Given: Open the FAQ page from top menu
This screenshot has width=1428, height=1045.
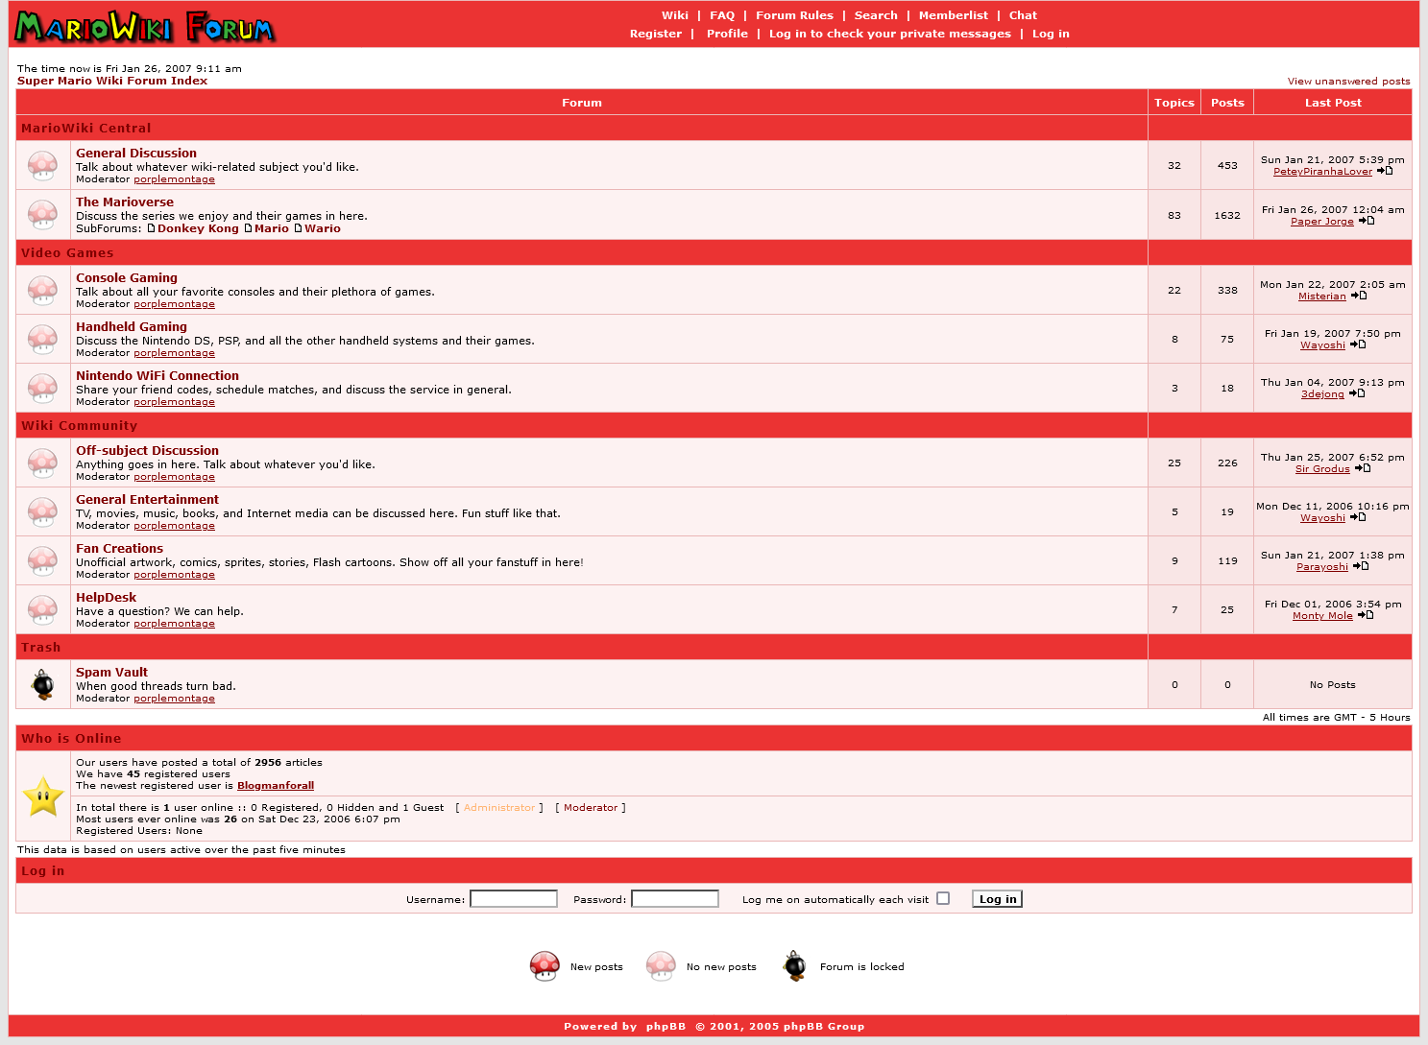Looking at the screenshot, I should (x=722, y=15).
